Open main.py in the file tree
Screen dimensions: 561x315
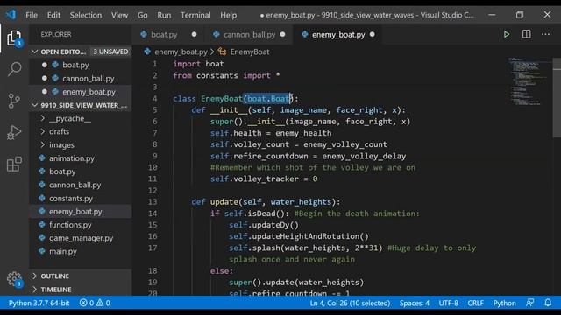[63, 251]
